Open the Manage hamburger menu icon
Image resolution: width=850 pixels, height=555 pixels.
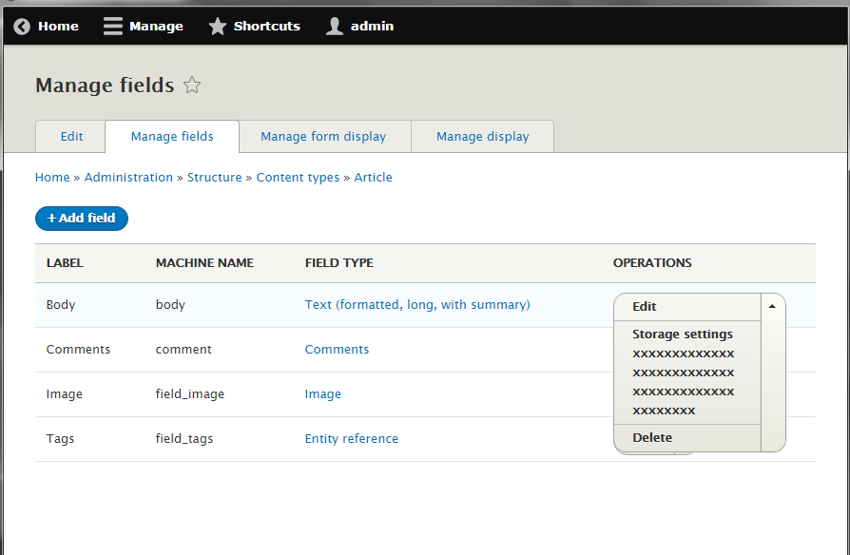click(x=112, y=26)
